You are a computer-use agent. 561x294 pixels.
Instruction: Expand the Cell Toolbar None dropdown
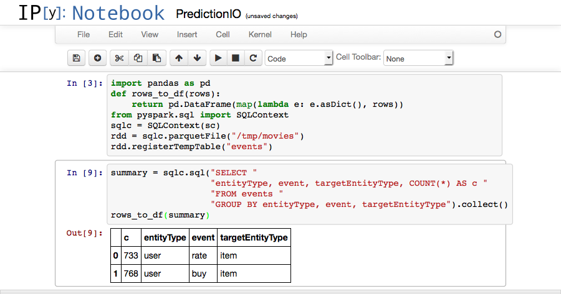click(x=418, y=58)
